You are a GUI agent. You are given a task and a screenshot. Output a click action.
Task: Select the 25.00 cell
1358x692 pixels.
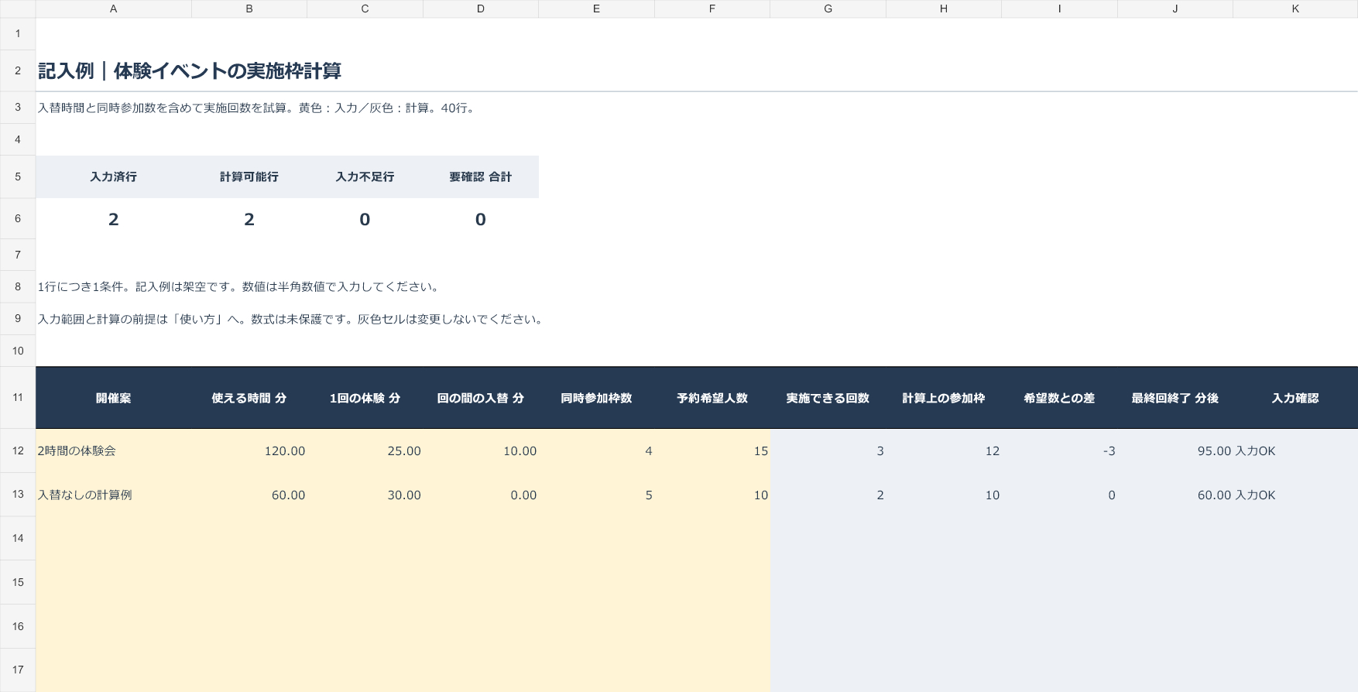(x=365, y=451)
